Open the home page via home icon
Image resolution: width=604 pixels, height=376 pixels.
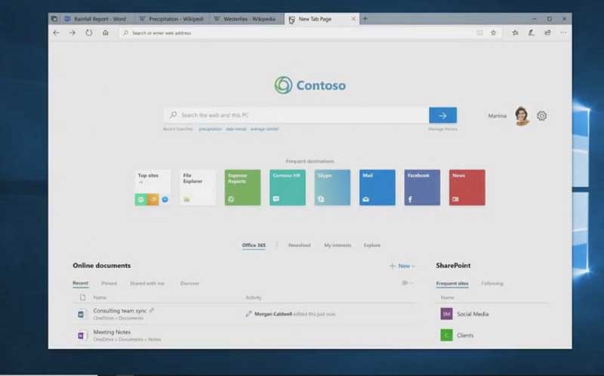click(106, 32)
